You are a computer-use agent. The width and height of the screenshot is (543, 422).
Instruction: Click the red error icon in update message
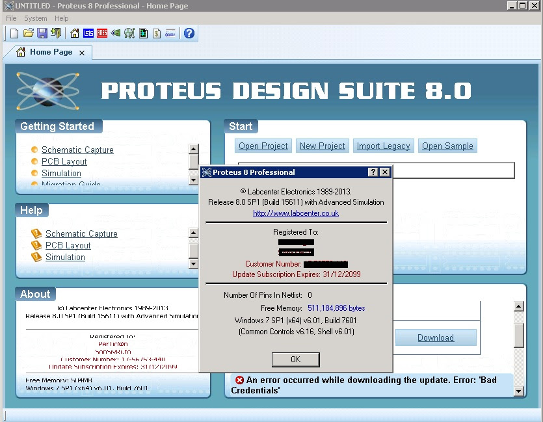[x=239, y=380]
